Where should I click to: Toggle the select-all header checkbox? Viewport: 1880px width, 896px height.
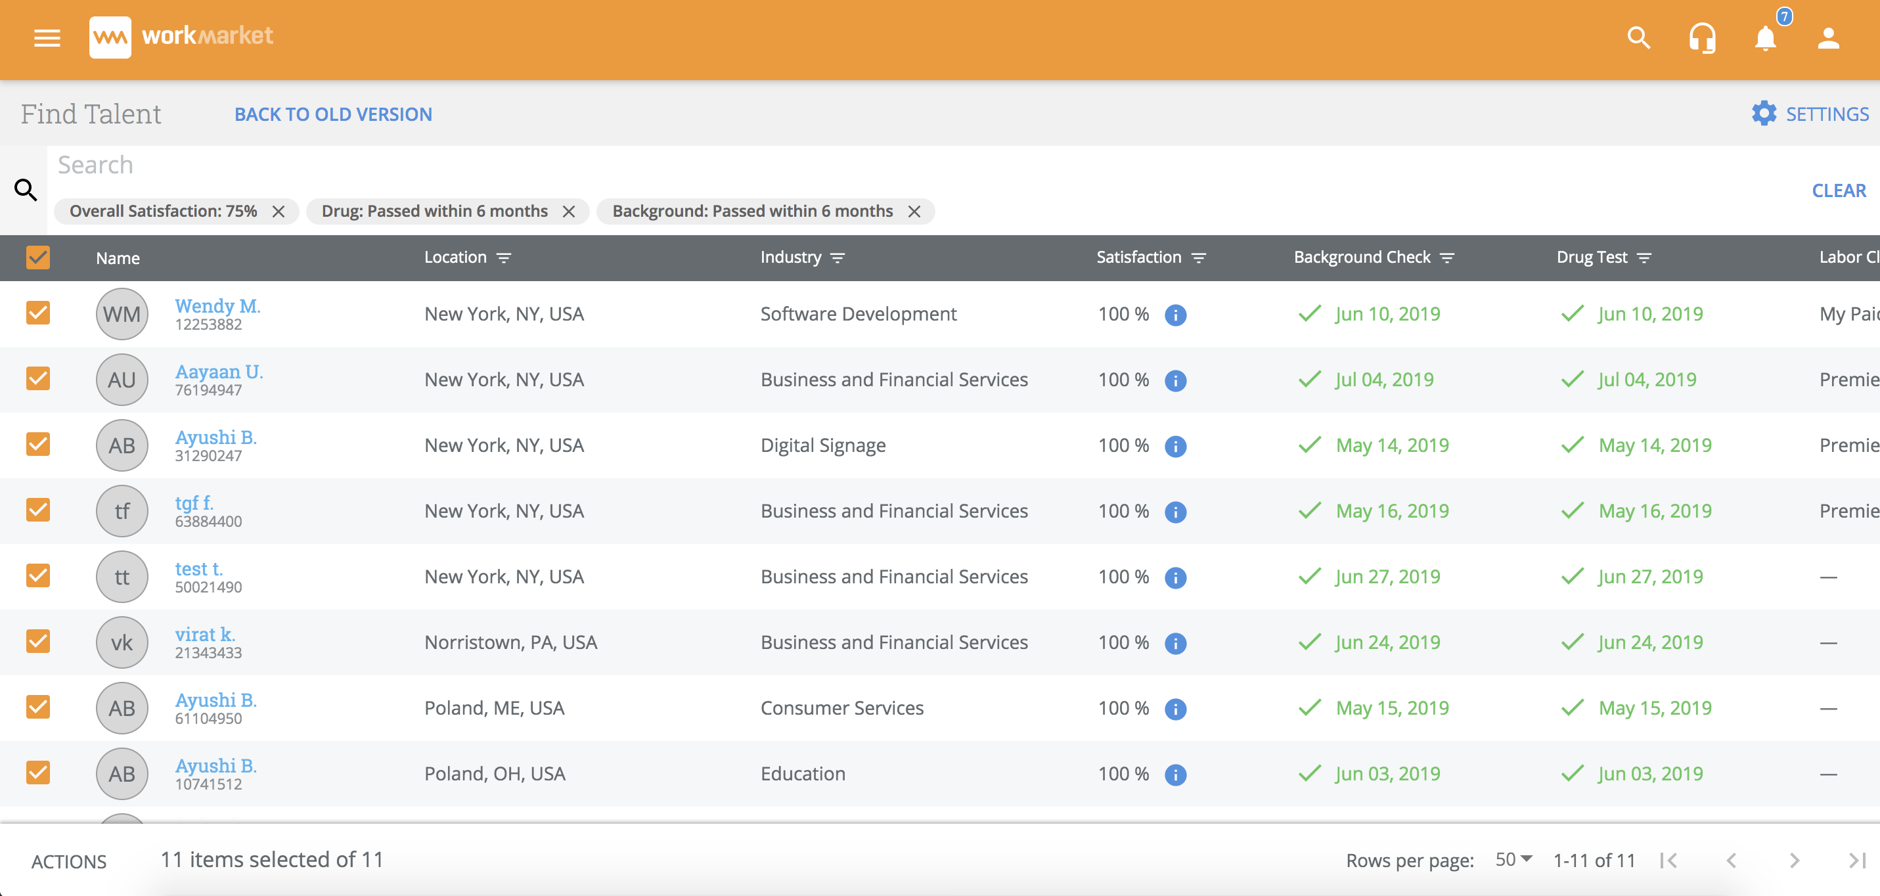(x=38, y=258)
